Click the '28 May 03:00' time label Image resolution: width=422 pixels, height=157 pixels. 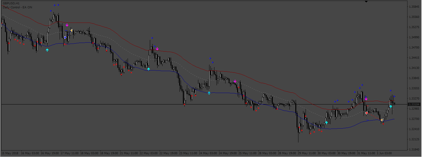point(267,153)
